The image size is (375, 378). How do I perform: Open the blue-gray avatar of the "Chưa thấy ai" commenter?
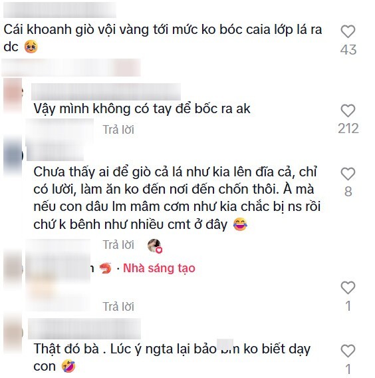tap(13, 156)
